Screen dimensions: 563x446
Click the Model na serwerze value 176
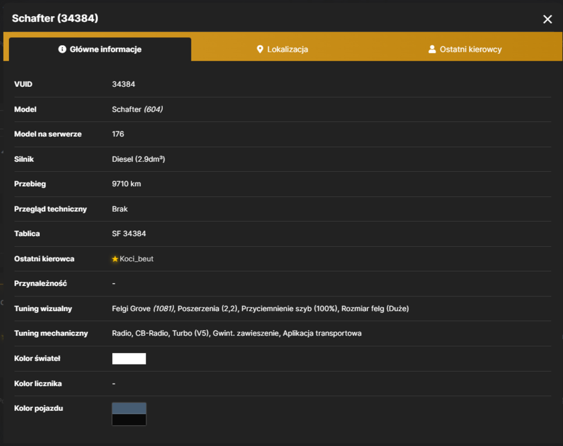coord(118,134)
